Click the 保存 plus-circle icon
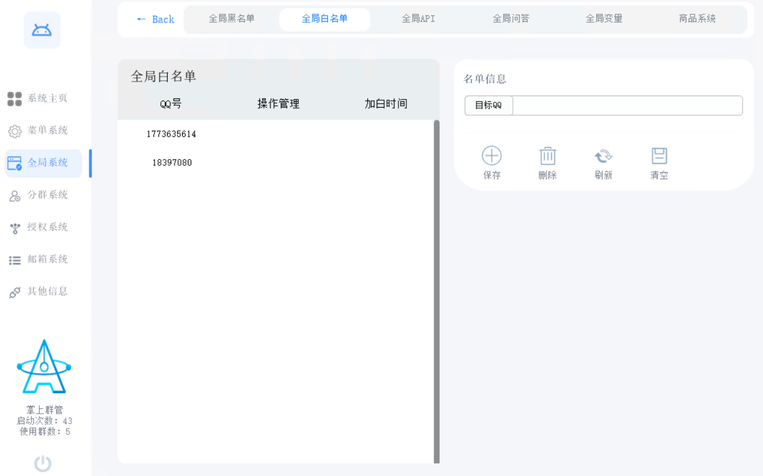Screen dimensions: 763x476 tap(492, 156)
